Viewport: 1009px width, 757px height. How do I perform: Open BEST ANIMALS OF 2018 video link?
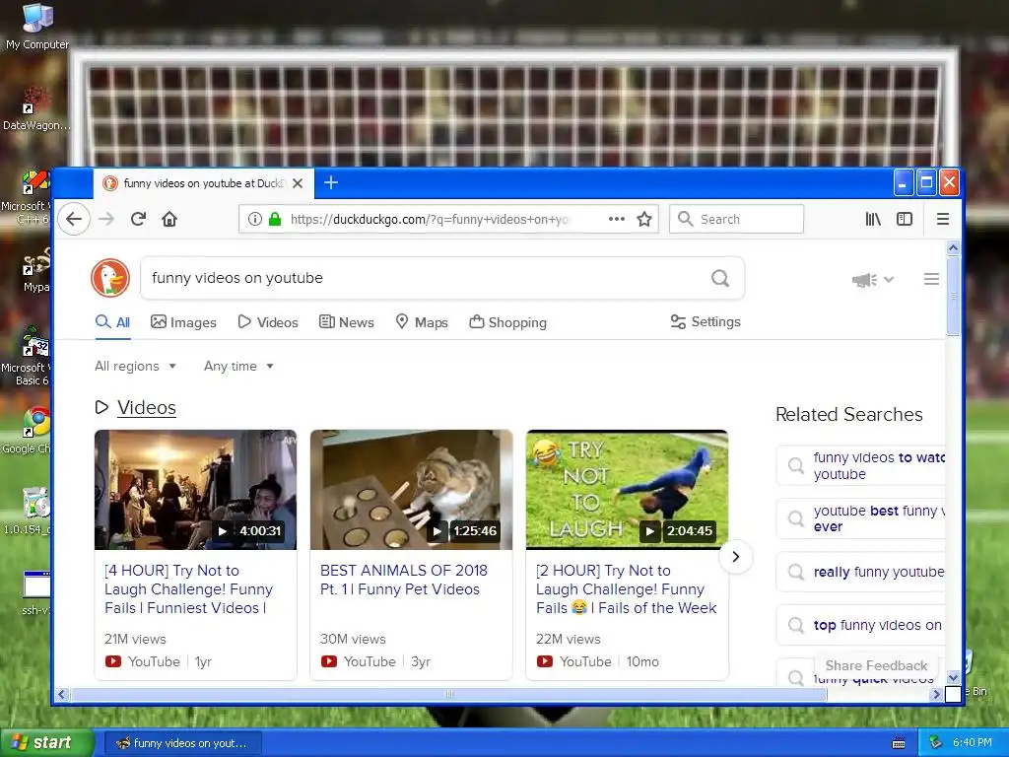403,580
